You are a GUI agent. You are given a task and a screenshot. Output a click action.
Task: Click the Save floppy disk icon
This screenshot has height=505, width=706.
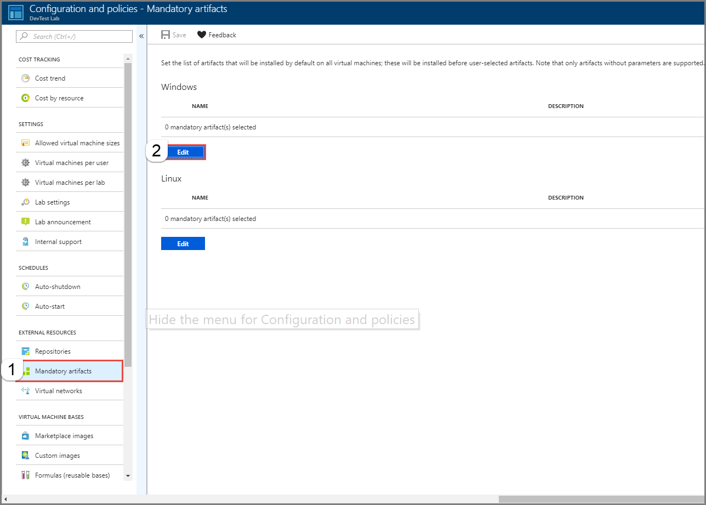(x=166, y=35)
